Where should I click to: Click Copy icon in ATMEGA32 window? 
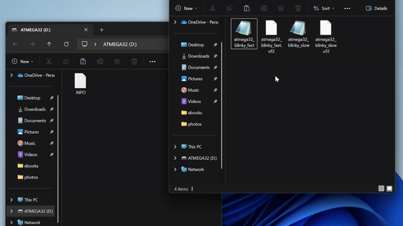66,61
